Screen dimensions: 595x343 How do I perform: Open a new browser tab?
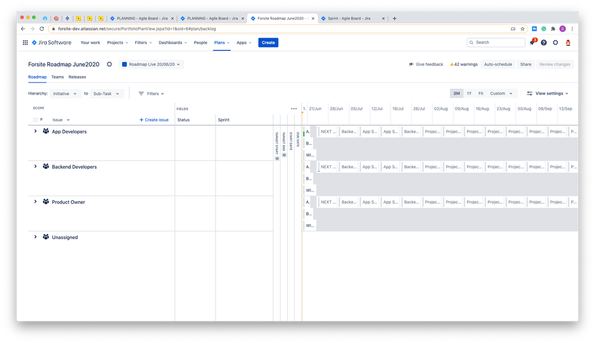[x=394, y=18]
